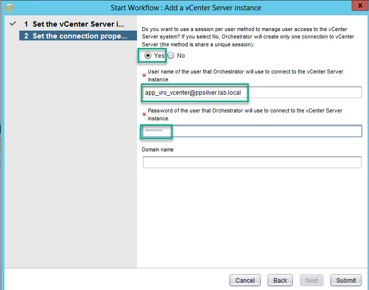Select the No radio button
The height and width of the screenshot is (290, 369).
(171, 56)
